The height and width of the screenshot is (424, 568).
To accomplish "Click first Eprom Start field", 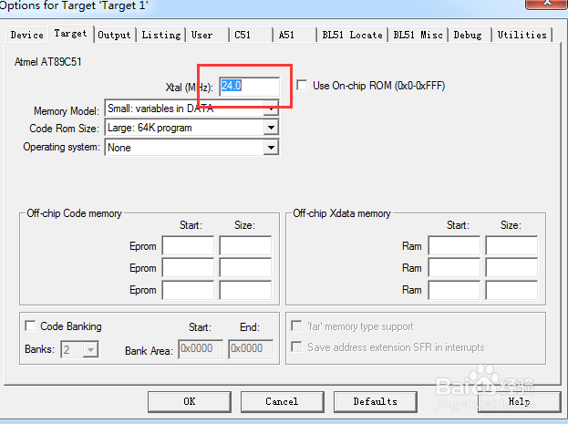I will coord(188,246).
